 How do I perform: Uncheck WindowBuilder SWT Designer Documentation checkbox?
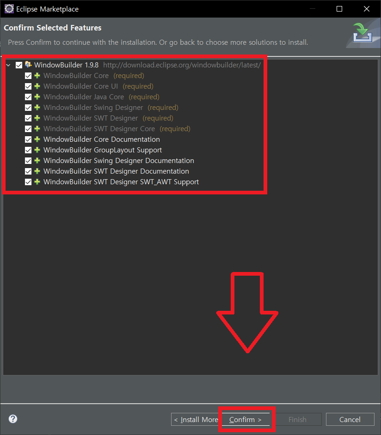(28, 171)
